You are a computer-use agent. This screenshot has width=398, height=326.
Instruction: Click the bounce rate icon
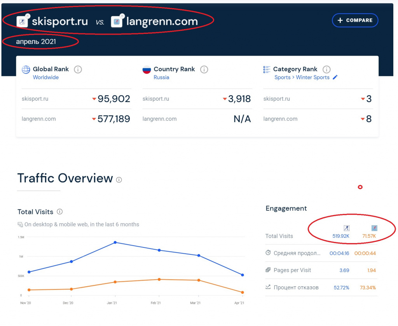(268, 287)
